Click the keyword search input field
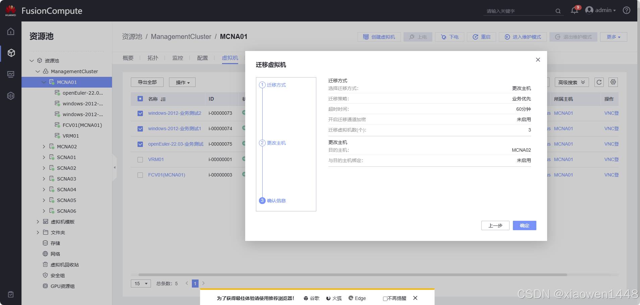 518,11
